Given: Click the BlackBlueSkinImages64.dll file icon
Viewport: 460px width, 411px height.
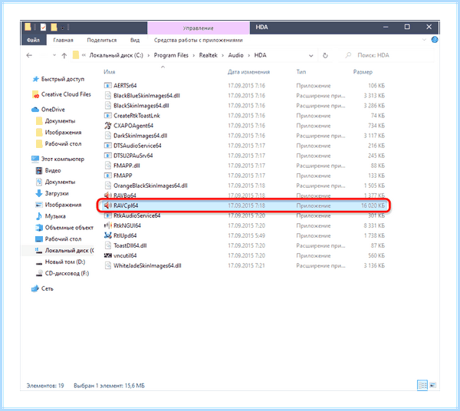Looking at the screenshot, I should pos(108,96).
